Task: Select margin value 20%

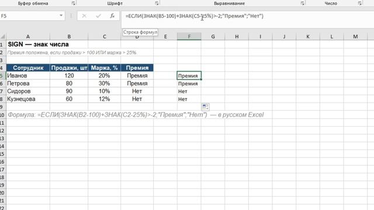Action: point(104,75)
